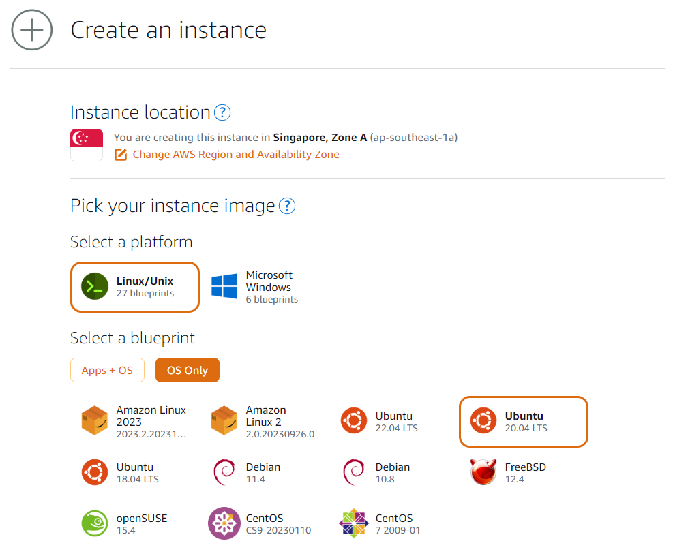Viewport: 673px width, 556px height.
Task: Pick the Ubuntu 18.04 LTS logo
Action: 95,472
